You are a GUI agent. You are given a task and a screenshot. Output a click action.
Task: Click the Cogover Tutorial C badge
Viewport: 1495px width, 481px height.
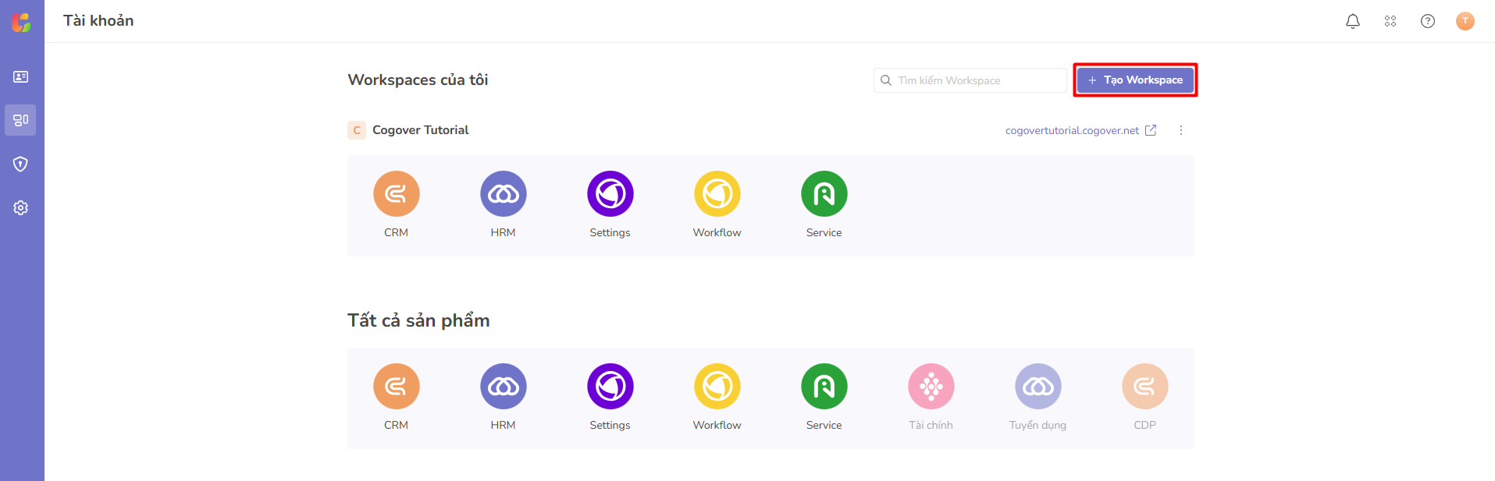357,130
